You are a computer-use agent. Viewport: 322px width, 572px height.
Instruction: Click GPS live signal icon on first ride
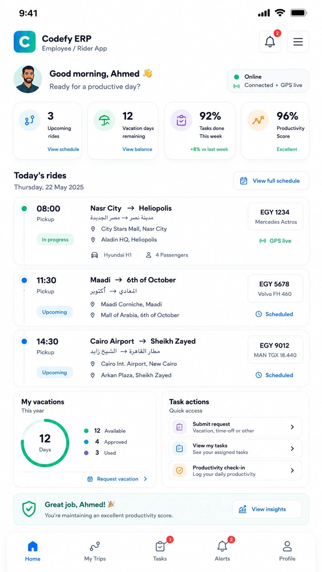[x=263, y=241]
